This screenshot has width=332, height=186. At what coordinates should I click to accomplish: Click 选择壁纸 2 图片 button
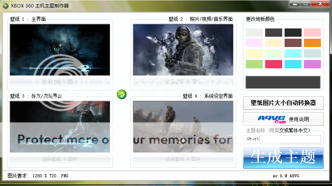[183, 82]
